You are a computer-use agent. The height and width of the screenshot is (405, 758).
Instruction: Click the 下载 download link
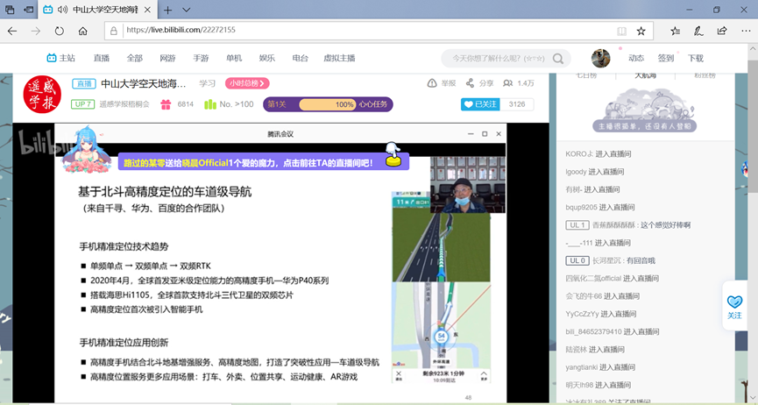[695, 58]
